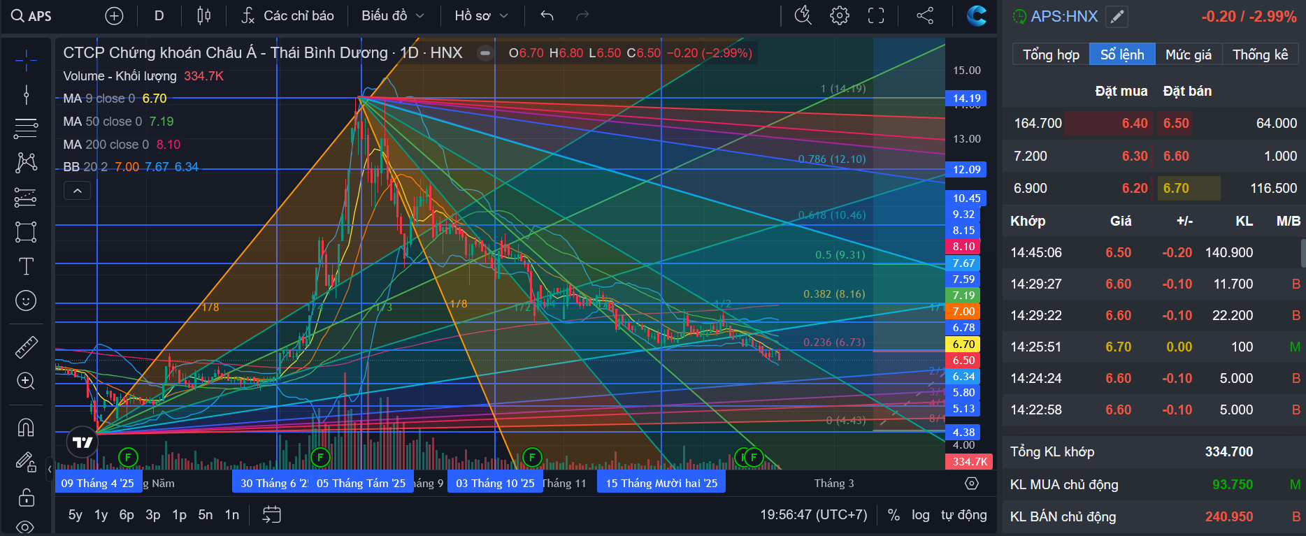Viewport: 1306px width, 536px height.
Task: Select crosshair cursor tool
Action: click(26, 61)
